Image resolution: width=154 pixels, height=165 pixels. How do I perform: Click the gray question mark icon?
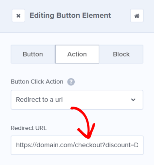(71, 82)
